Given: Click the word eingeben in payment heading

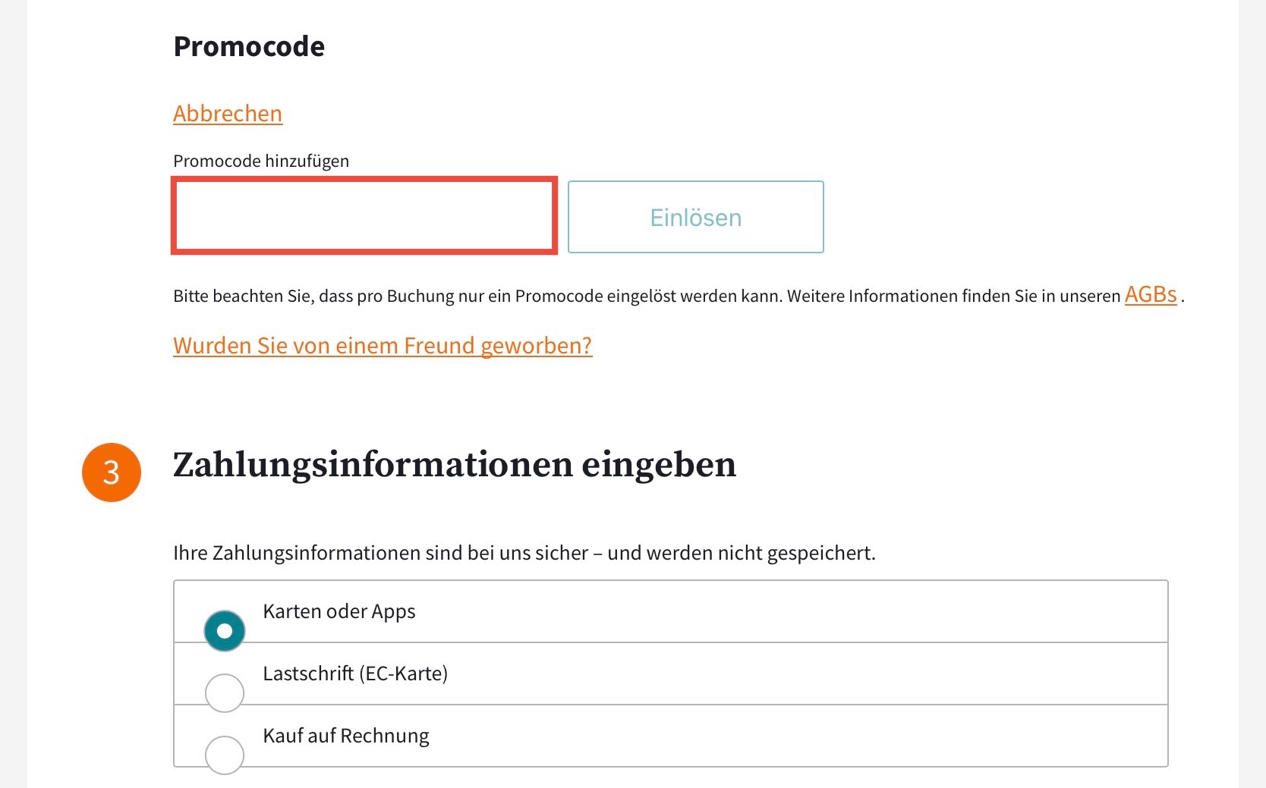Looking at the screenshot, I should [659, 466].
